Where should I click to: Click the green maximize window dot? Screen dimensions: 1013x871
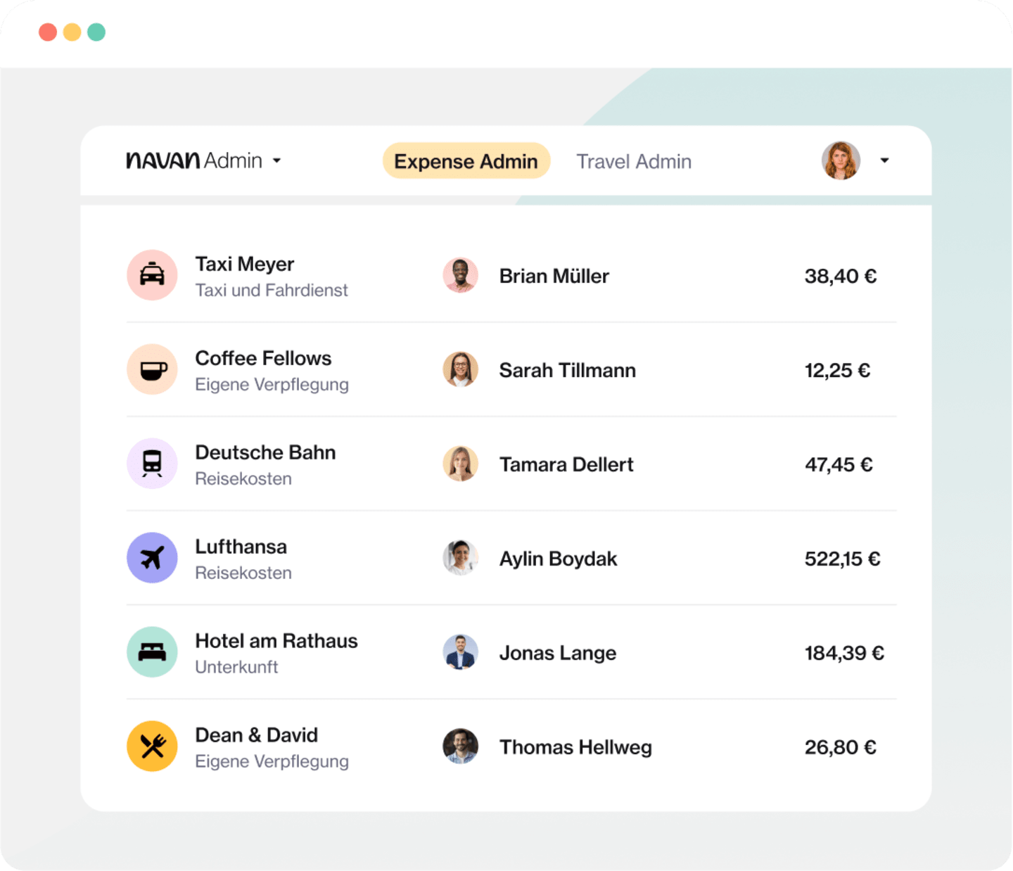pyautogui.click(x=96, y=32)
